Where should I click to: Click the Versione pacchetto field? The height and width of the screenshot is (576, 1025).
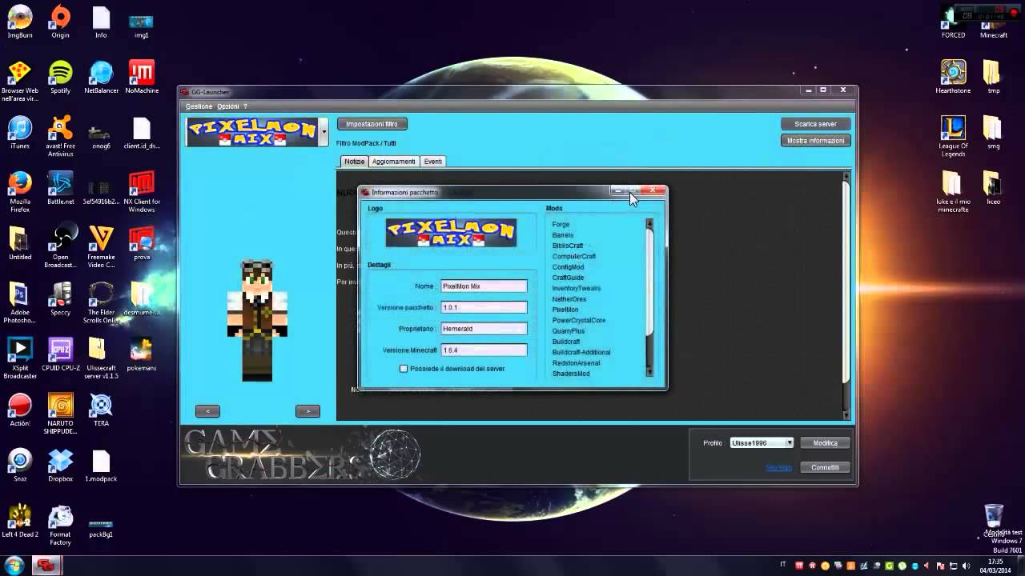point(484,307)
